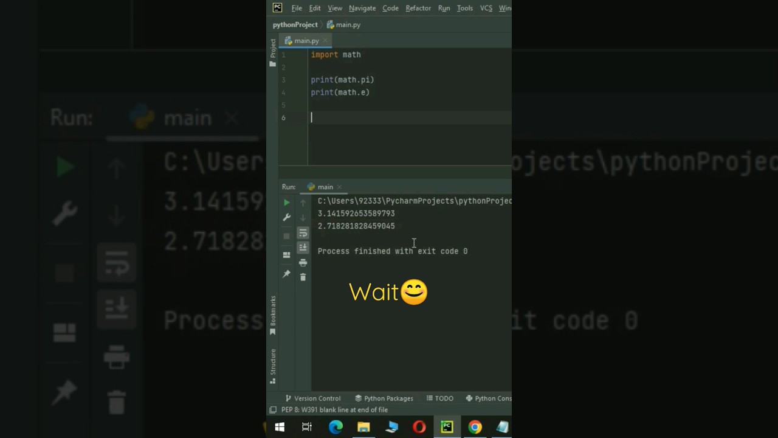
Task: Launch Microsoft Edge from taskbar
Action: coord(336,427)
